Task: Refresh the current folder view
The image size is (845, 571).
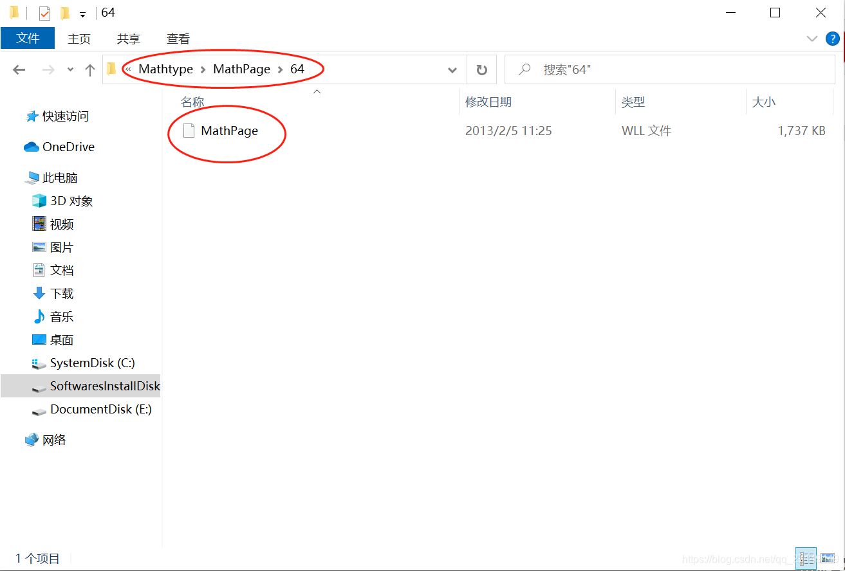Action: (481, 69)
